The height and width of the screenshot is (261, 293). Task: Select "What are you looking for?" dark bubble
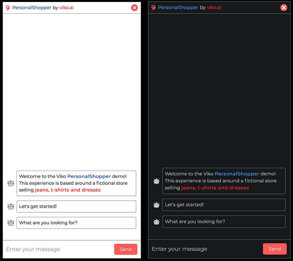224,222
